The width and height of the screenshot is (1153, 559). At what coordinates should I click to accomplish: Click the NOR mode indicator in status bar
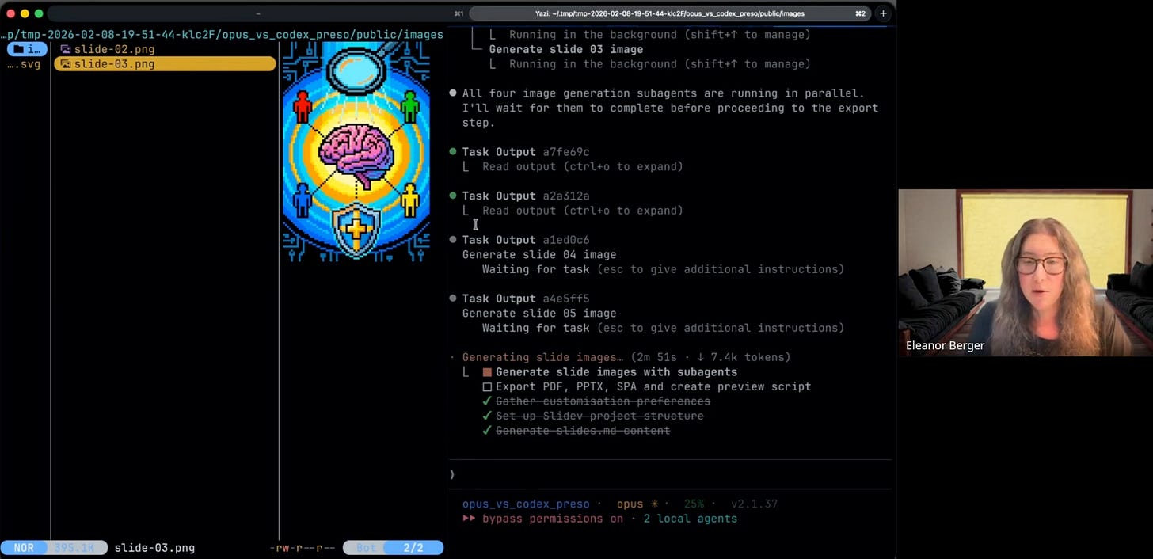[24, 548]
